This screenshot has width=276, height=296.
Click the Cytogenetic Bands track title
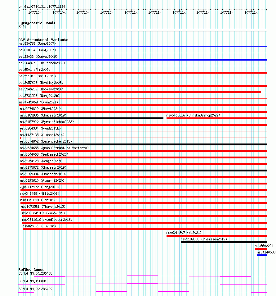(37, 23)
